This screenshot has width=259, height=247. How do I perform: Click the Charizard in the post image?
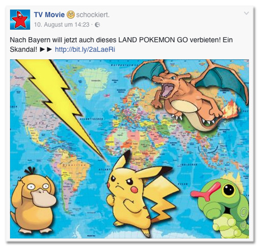(x=190, y=94)
